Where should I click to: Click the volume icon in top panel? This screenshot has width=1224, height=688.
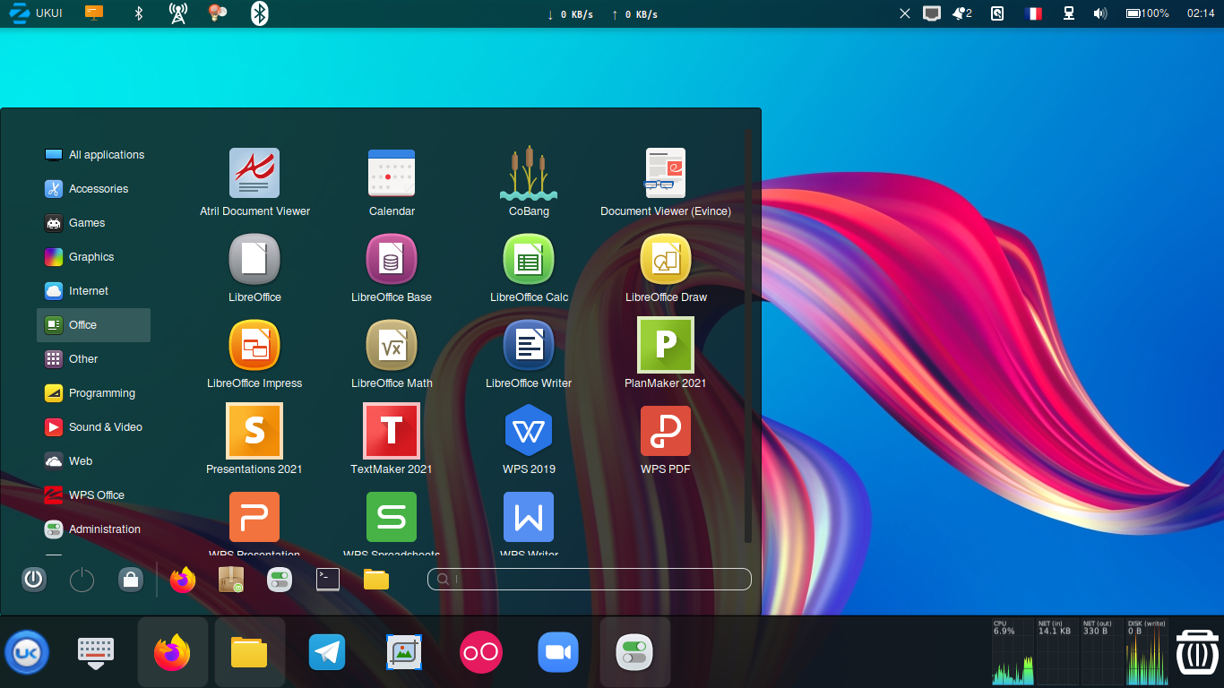click(1100, 13)
